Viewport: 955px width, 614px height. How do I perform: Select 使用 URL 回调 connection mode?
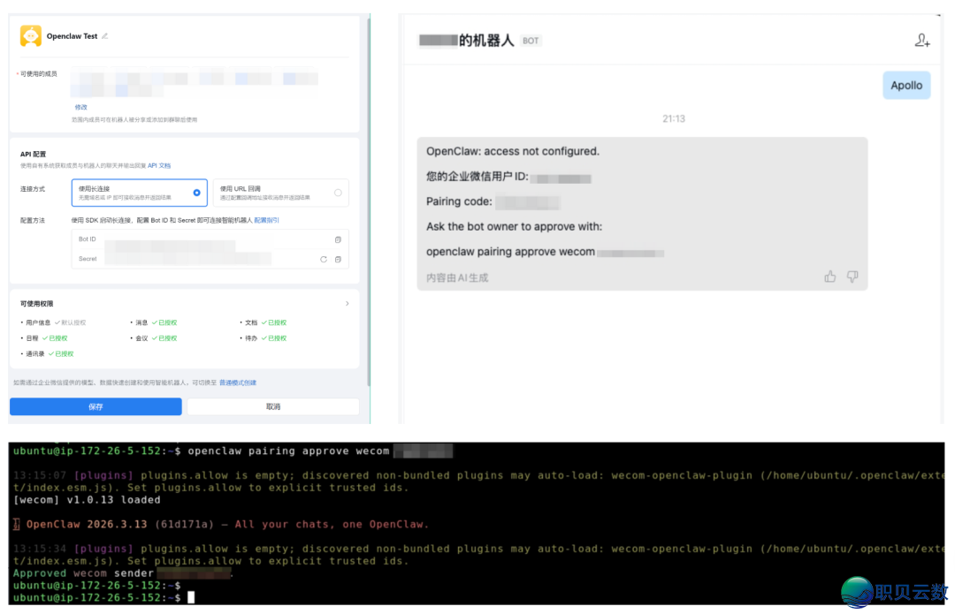[280, 193]
